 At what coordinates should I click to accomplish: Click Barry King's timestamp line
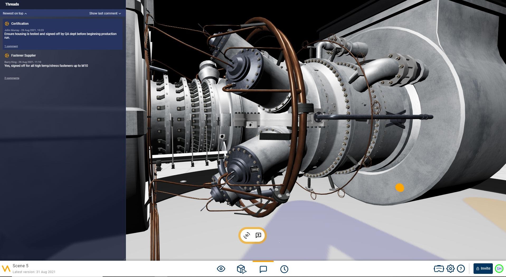(23, 62)
